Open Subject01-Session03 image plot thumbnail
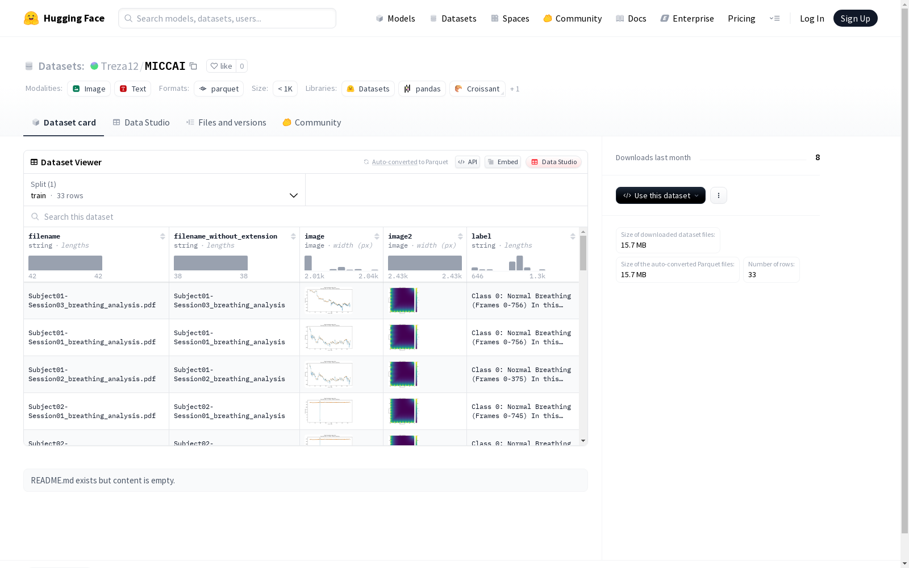Screen dimensions: 909x568 point(329,300)
